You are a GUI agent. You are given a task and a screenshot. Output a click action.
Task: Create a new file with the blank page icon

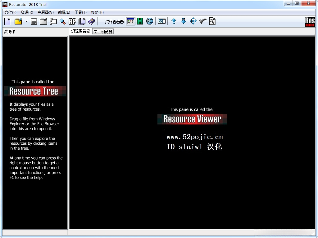(7, 21)
